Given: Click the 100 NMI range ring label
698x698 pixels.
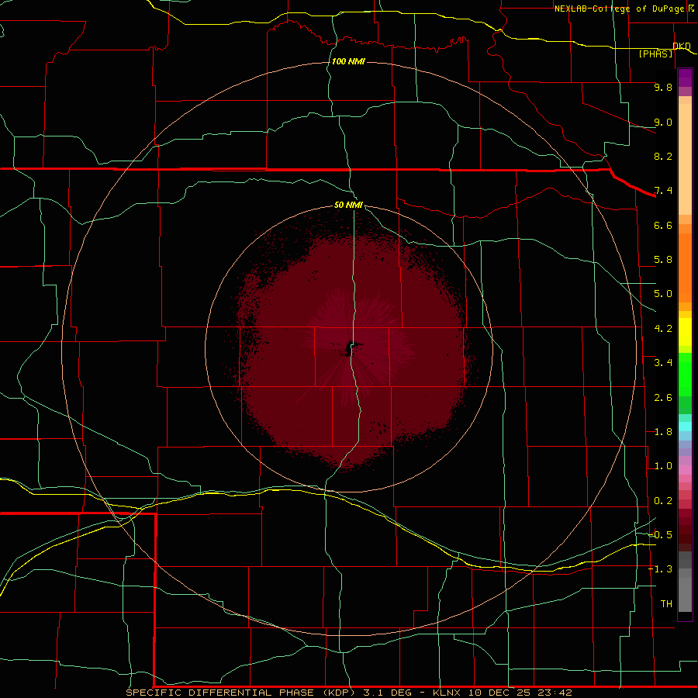Looking at the screenshot, I should click(348, 61).
